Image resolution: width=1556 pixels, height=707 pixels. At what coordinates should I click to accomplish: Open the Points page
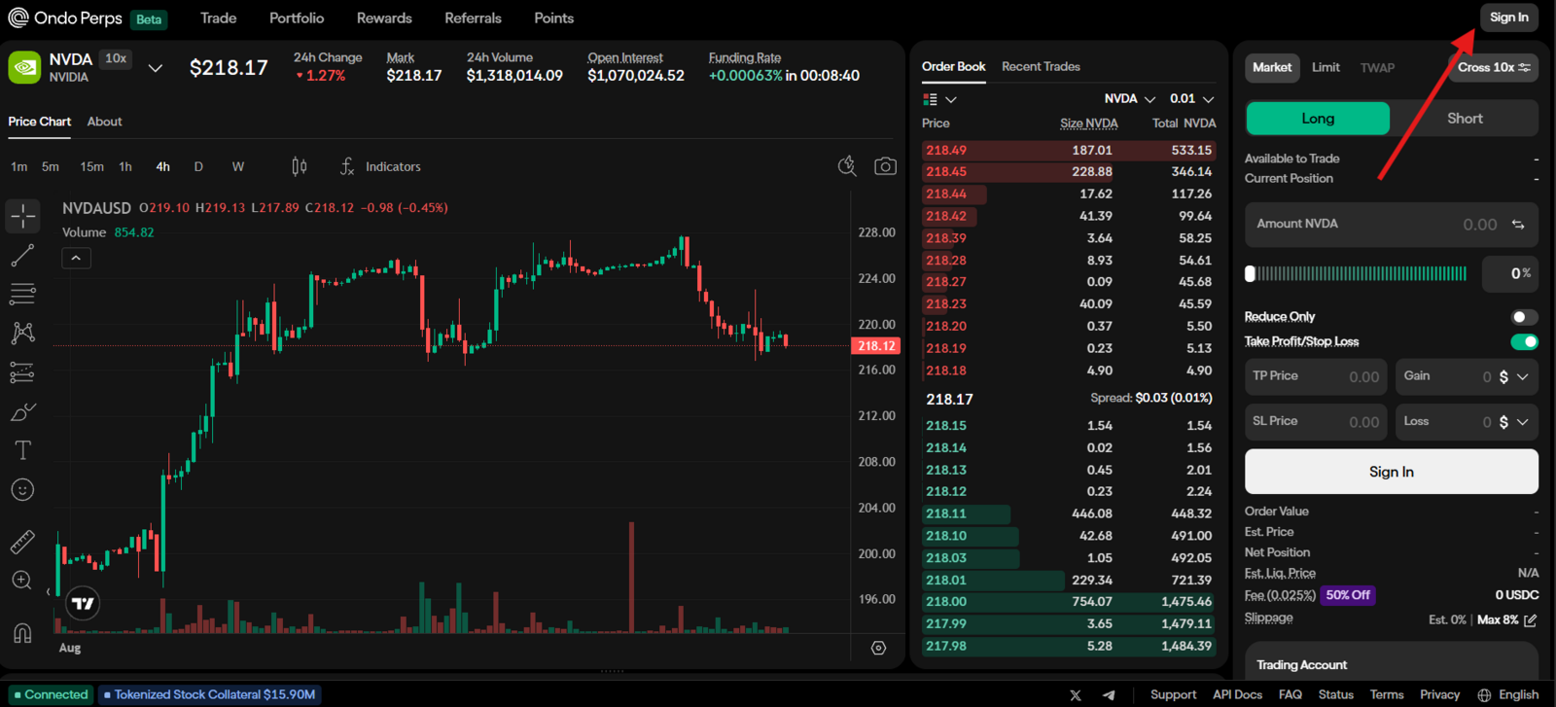553,18
